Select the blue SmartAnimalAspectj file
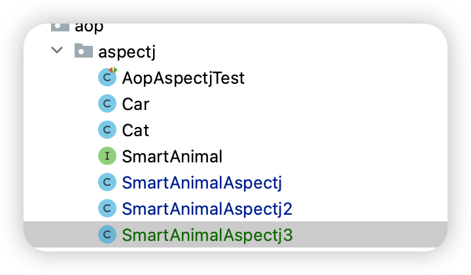Image resolution: width=471 pixels, height=275 pixels. coord(202,183)
